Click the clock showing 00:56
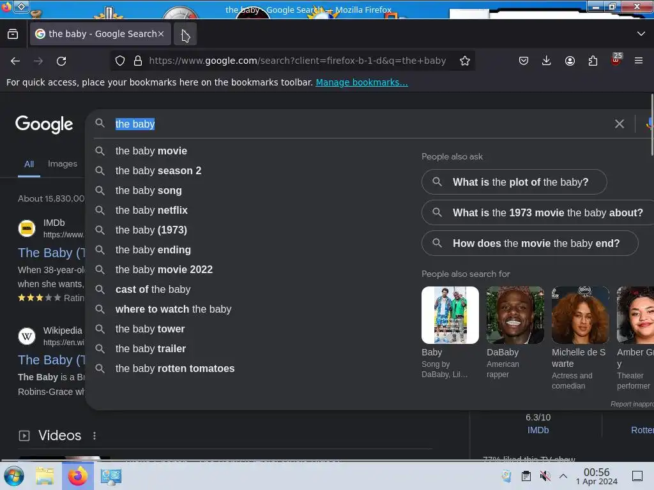The height and width of the screenshot is (490, 654). [x=597, y=476]
